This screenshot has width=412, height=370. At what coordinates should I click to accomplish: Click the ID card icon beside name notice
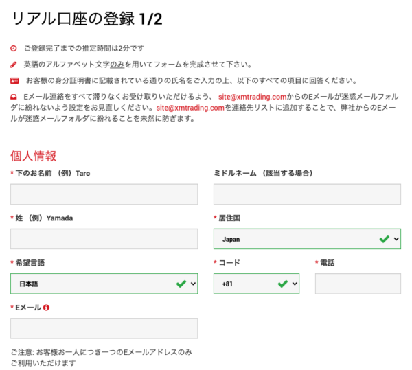[14, 80]
